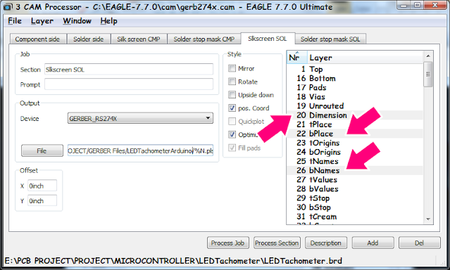Switch to the Component side tab

pyautogui.click(x=37, y=39)
